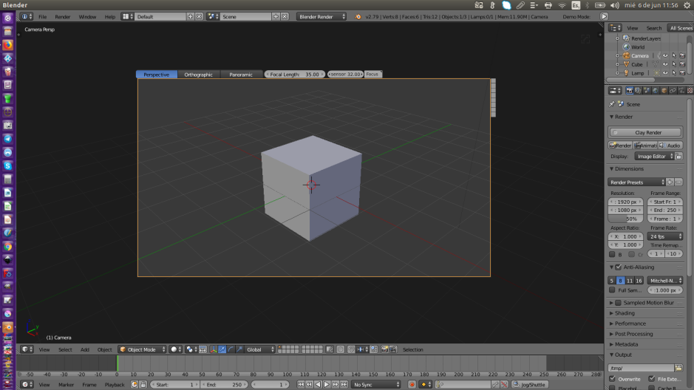Click the Camera object icon in outliner
The width and height of the screenshot is (694, 390).
tap(626, 55)
